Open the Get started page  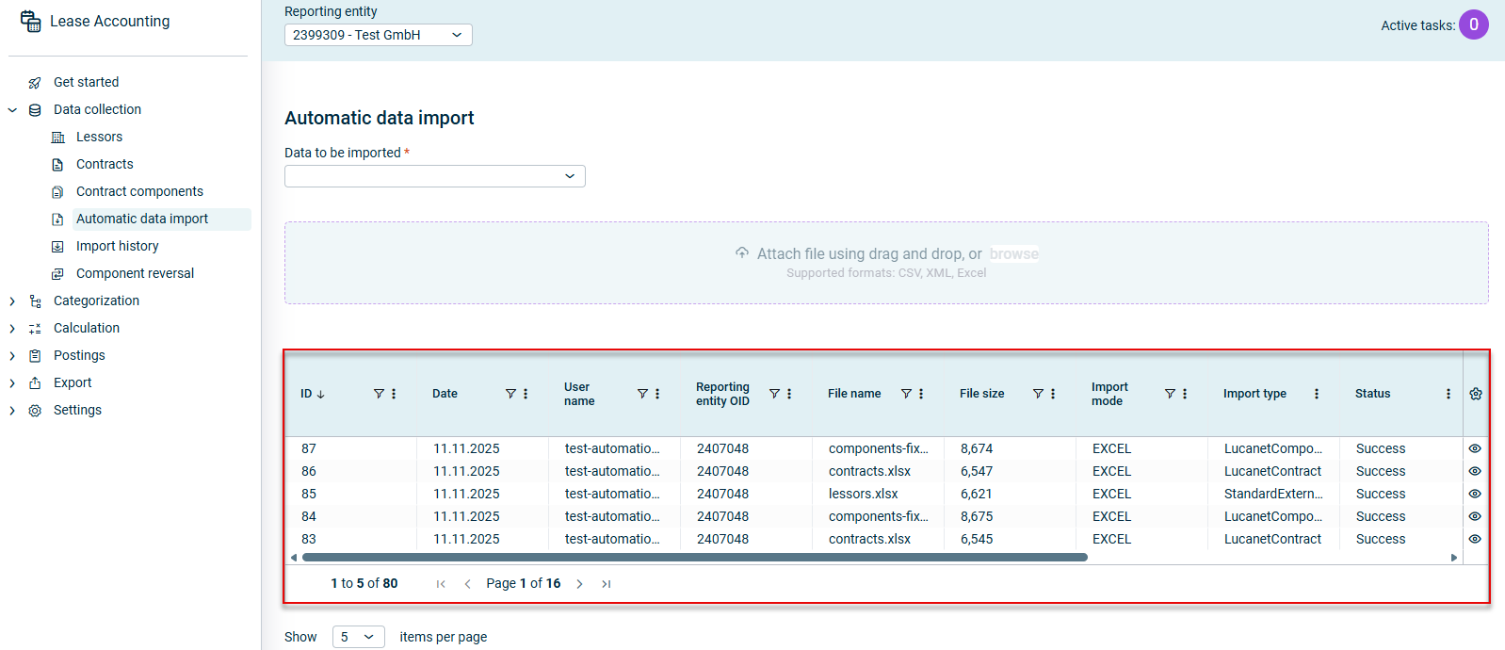click(x=86, y=82)
